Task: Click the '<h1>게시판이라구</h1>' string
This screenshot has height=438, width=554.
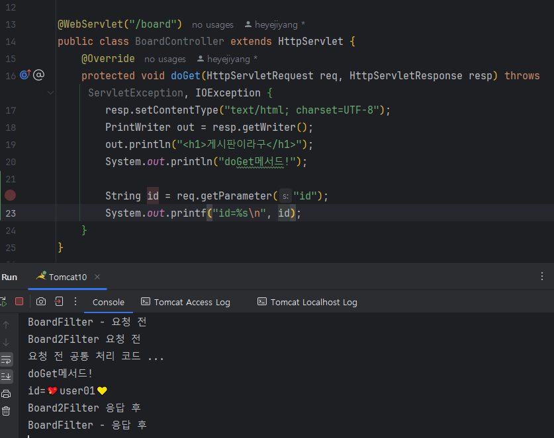Action: click(239, 144)
